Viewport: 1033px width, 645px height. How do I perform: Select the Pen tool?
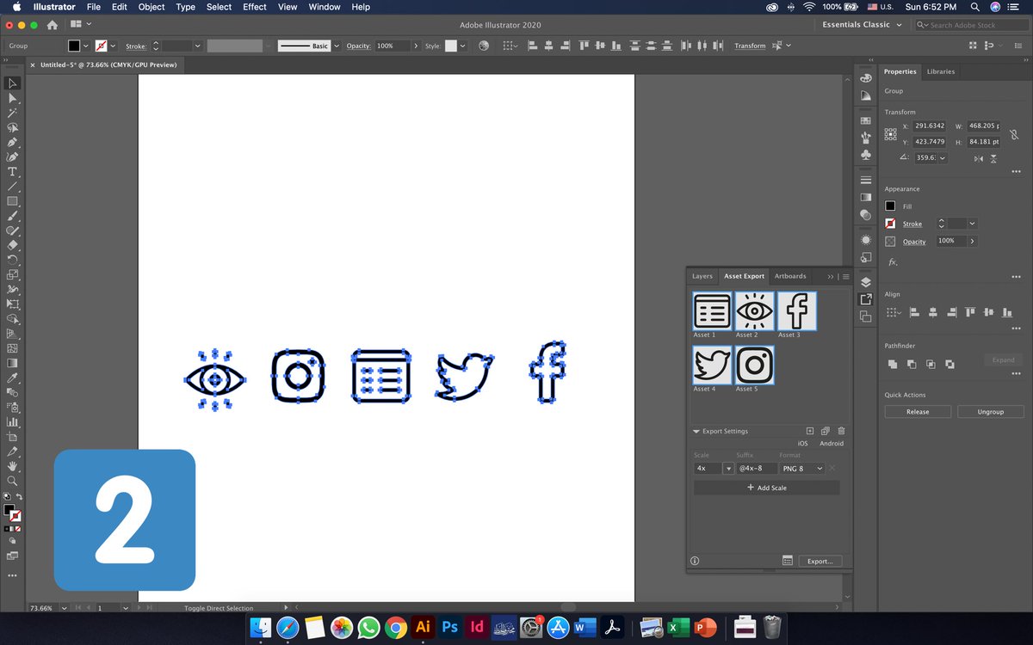[13, 142]
